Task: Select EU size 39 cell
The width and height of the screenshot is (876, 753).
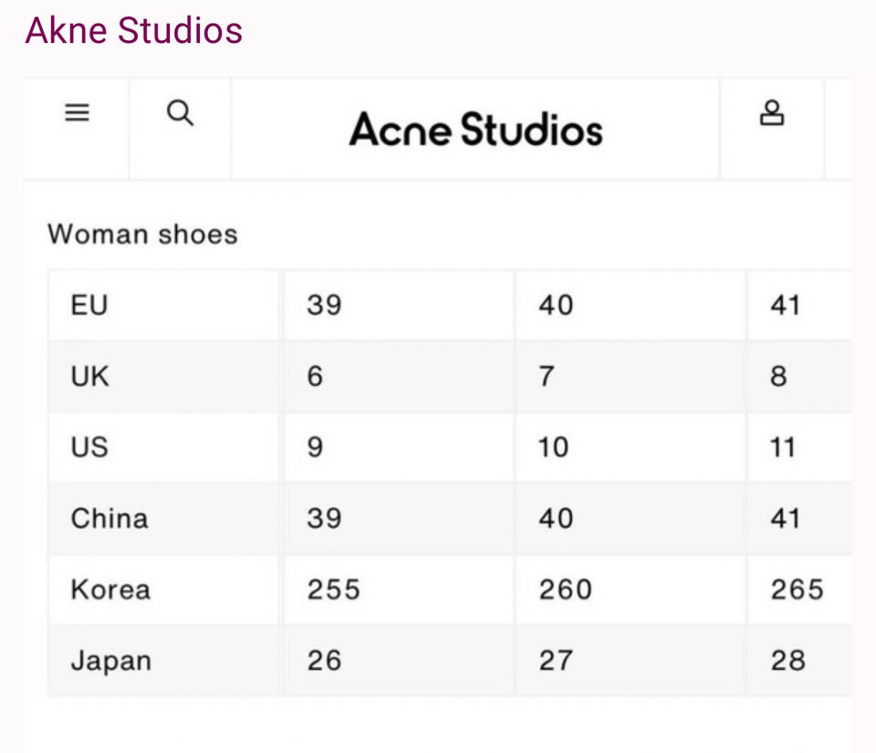Action: (399, 305)
